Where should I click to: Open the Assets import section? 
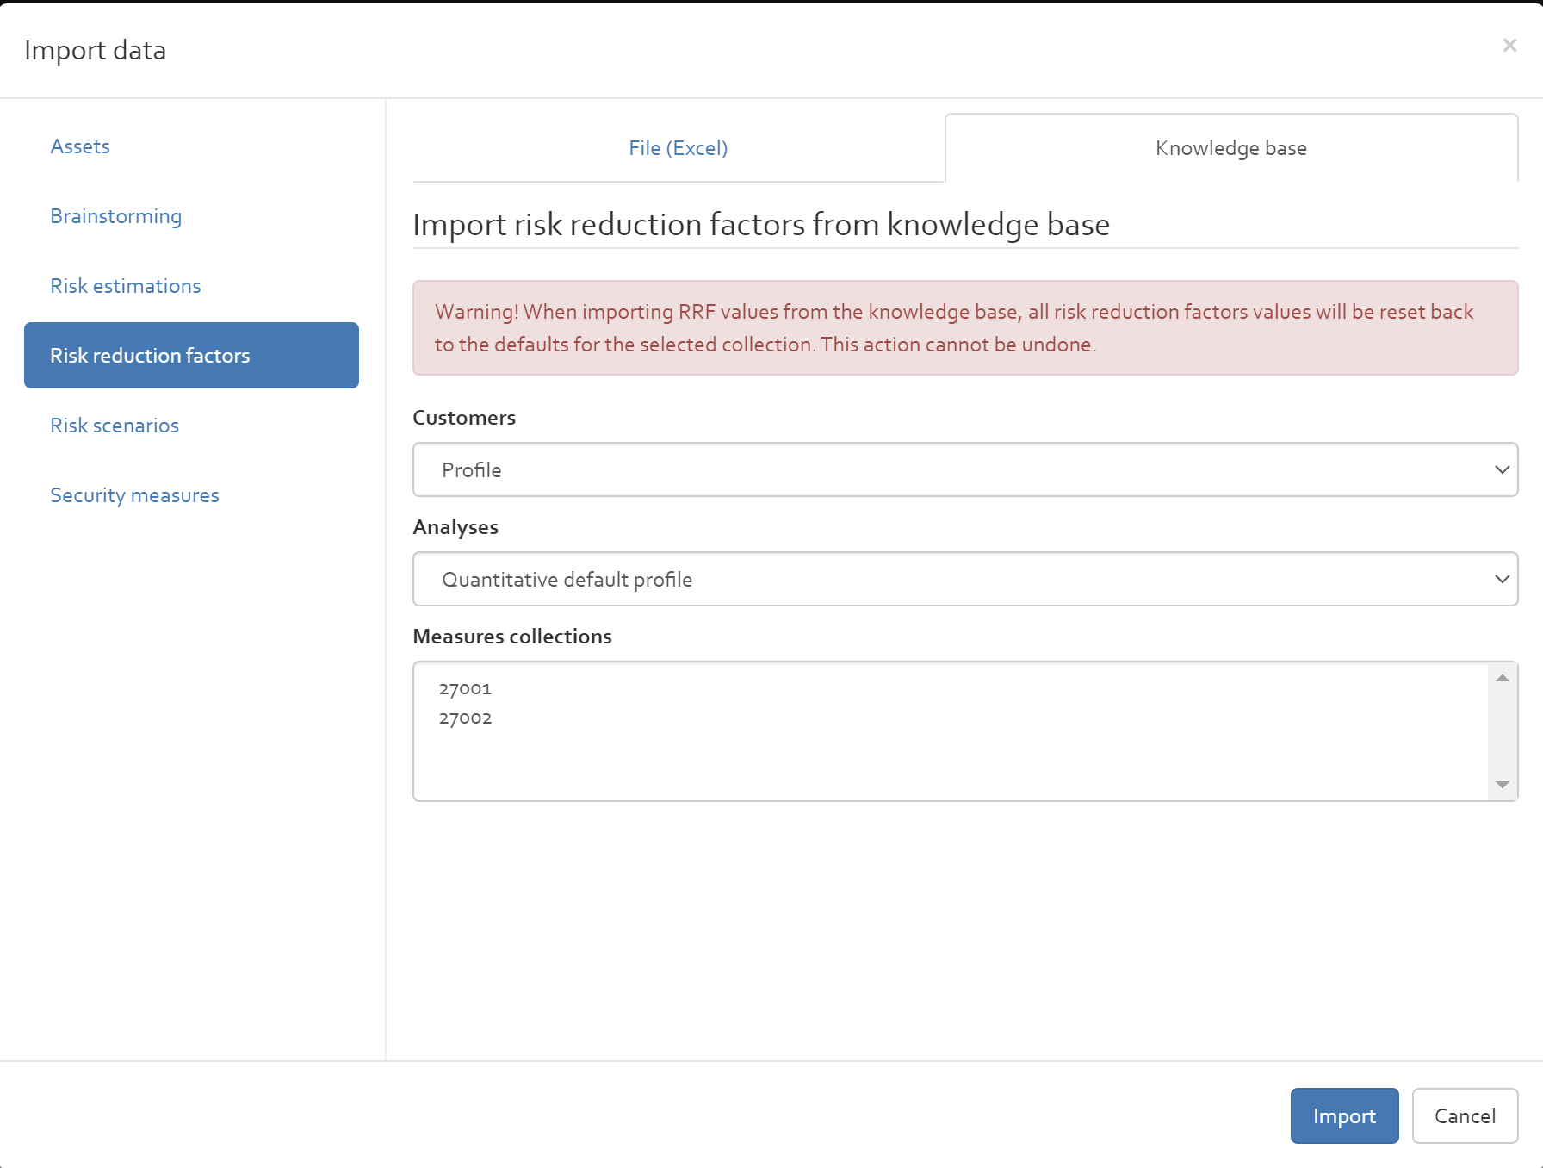coord(80,146)
